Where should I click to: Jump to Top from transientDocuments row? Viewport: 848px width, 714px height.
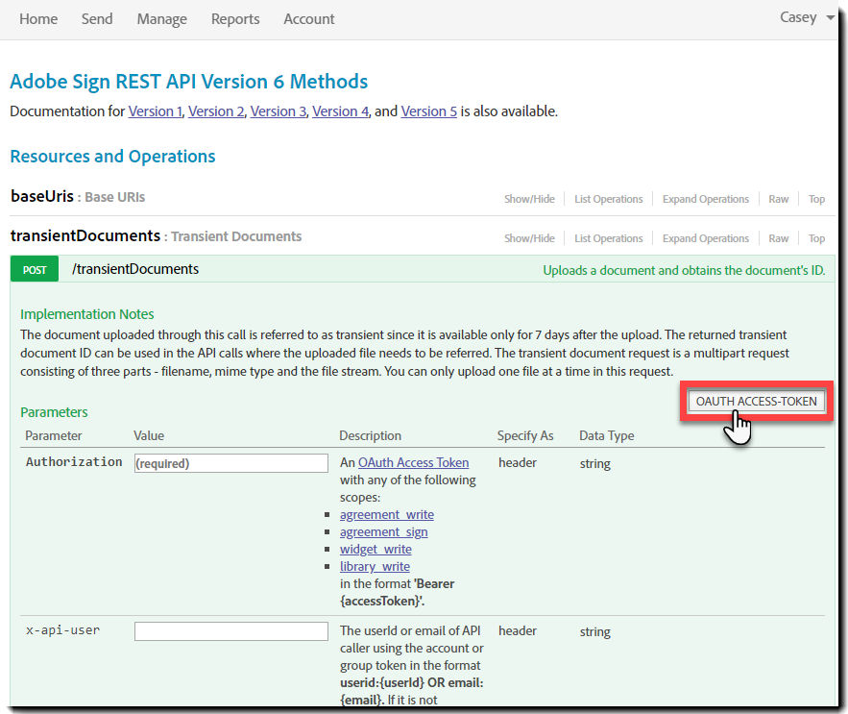click(816, 238)
